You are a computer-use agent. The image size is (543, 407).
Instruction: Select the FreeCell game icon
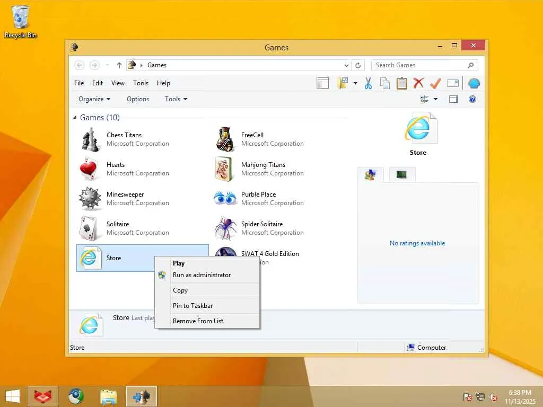point(225,139)
